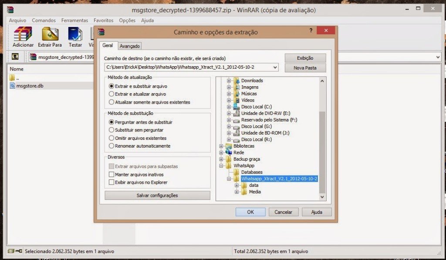Switch to the Geral tab
The height and width of the screenshot is (260, 446).
[x=108, y=45]
